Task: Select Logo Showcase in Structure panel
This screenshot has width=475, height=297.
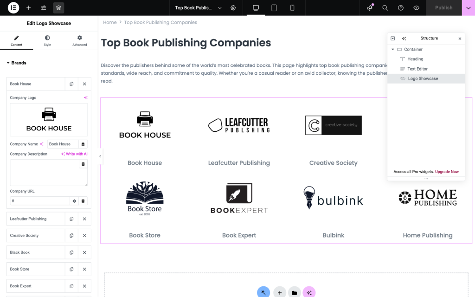Action: click(426, 78)
